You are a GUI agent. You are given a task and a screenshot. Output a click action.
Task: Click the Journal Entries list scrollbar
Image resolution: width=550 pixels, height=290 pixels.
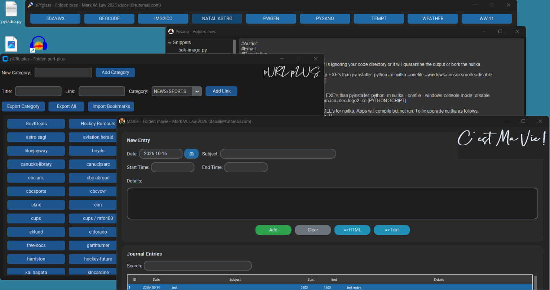tap(536, 282)
